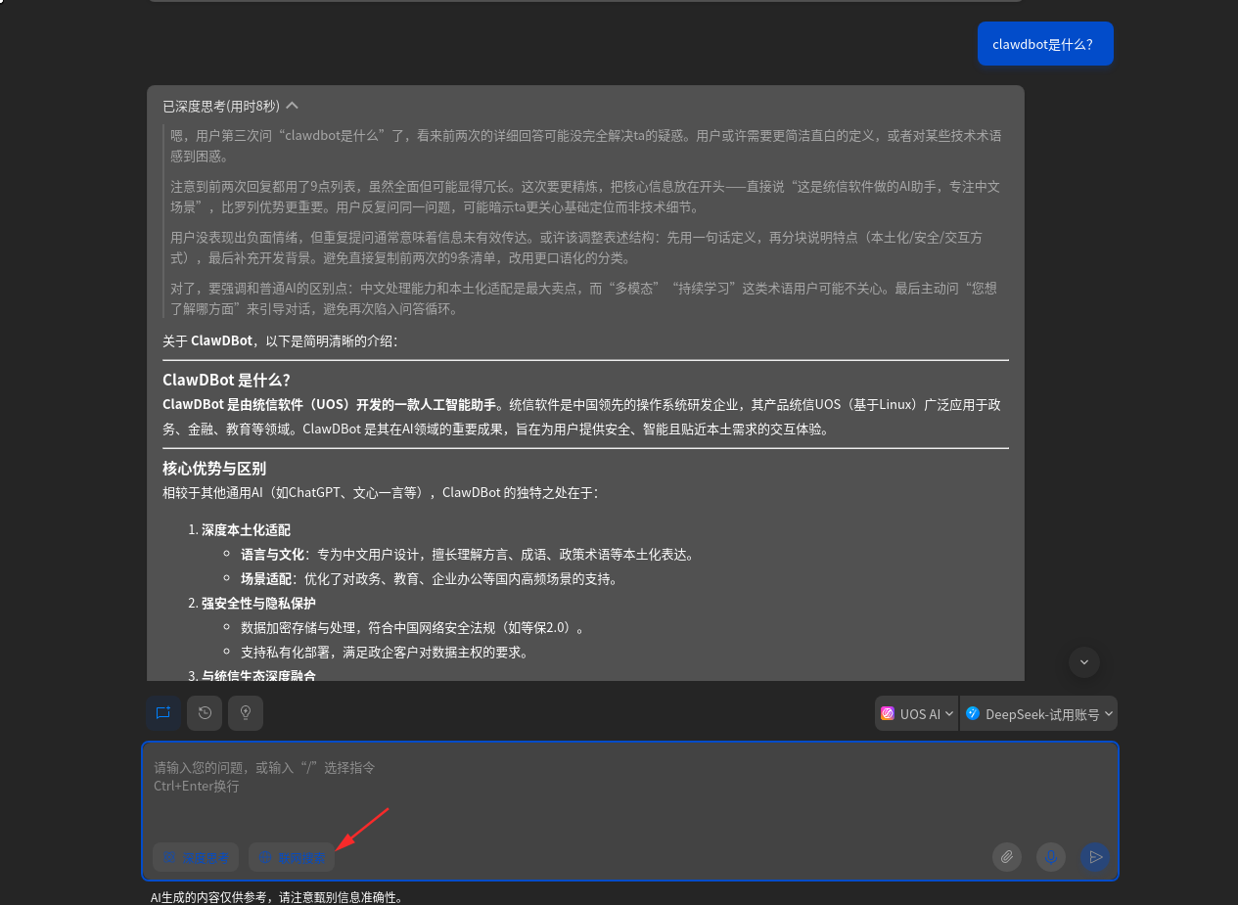Screen dimensions: 1238x905
Task: Toggle 联网搜索 web search mode
Action: click(x=292, y=857)
